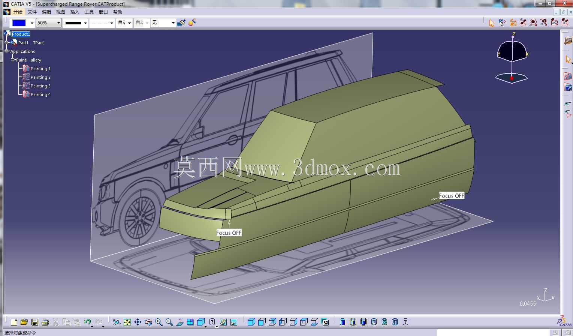Click the front Focus OFF label
The height and width of the screenshot is (336, 573).
229,233
